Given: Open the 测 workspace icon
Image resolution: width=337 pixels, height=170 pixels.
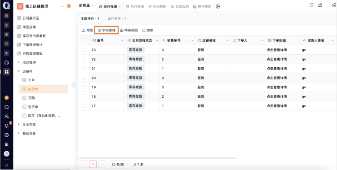Looking at the screenshot, I should click(7, 16).
